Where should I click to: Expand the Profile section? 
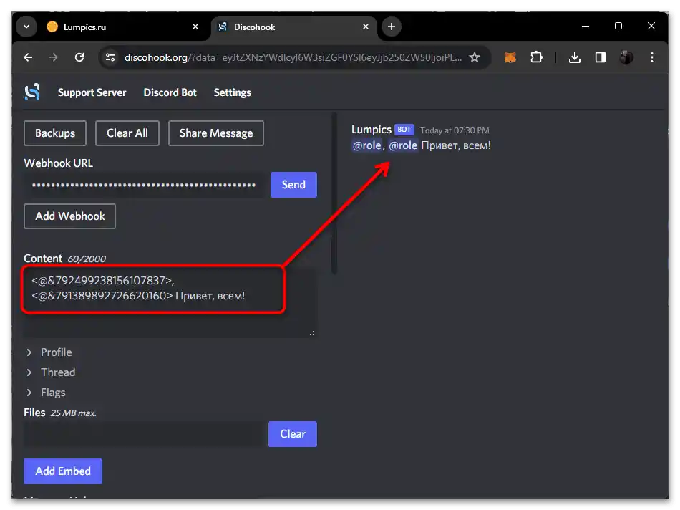pos(54,352)
